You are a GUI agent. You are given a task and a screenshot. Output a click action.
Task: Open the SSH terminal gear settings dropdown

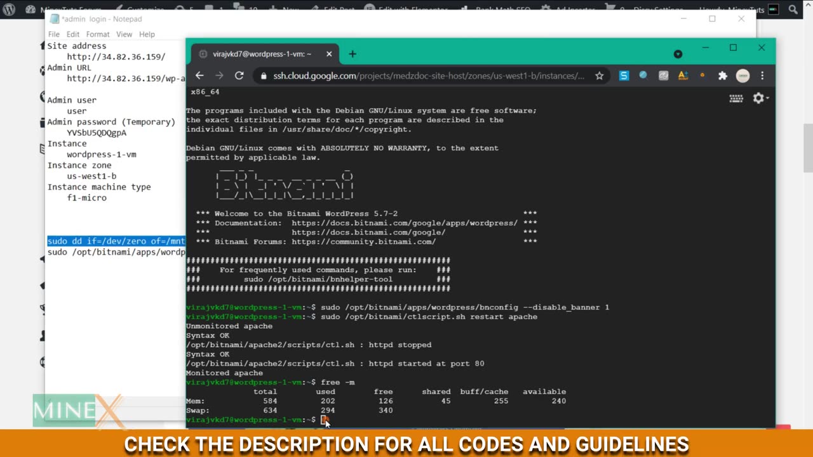point(760,98)
